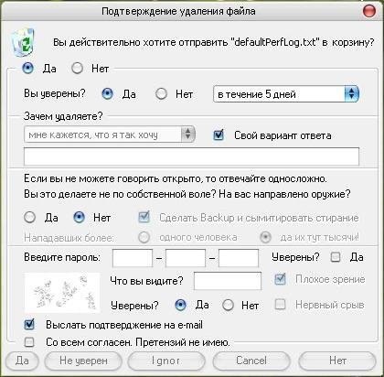384x377 pixels.
Task: Click the third password segment field
Action: click(x=239, y=258)
